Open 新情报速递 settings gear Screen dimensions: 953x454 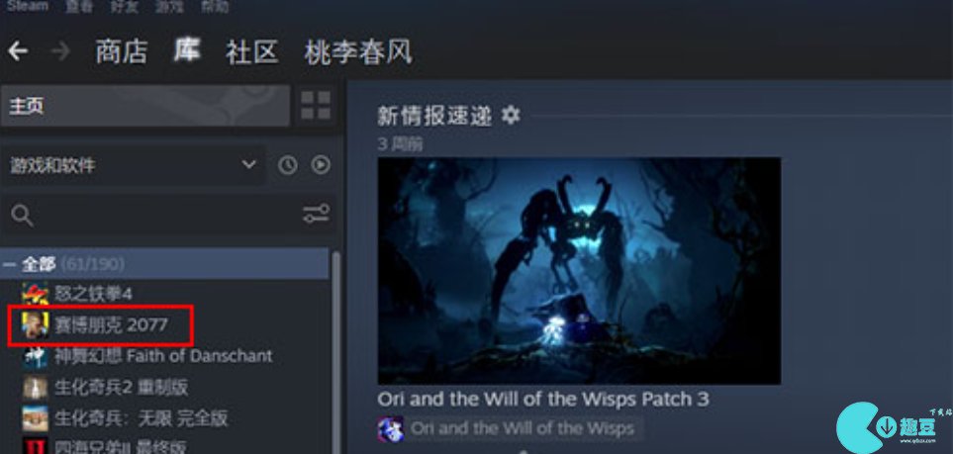511,115
